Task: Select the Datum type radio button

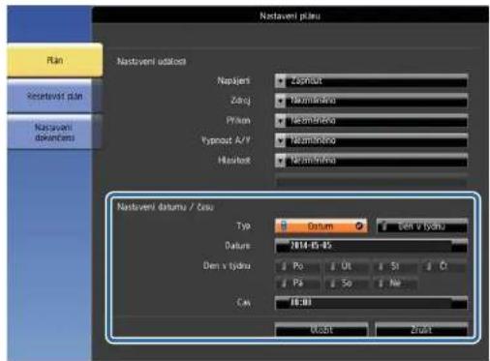Action: pos(321,226)
